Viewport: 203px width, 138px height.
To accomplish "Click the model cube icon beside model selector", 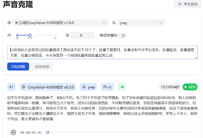I will (9, 23).
